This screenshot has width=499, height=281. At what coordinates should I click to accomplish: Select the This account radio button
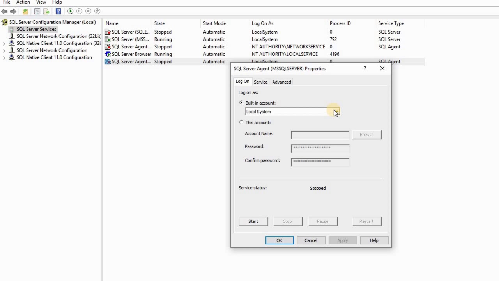click(x=241, y=122)
